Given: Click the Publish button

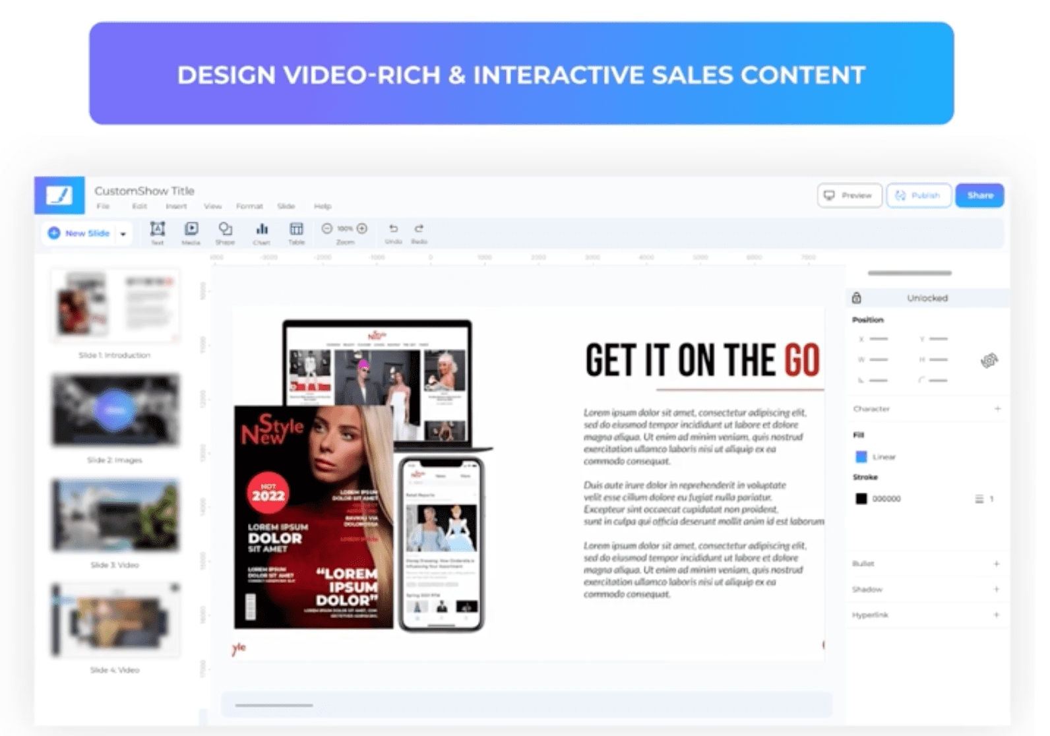Looking at the screenshot, I should click(x=919, y=195).
